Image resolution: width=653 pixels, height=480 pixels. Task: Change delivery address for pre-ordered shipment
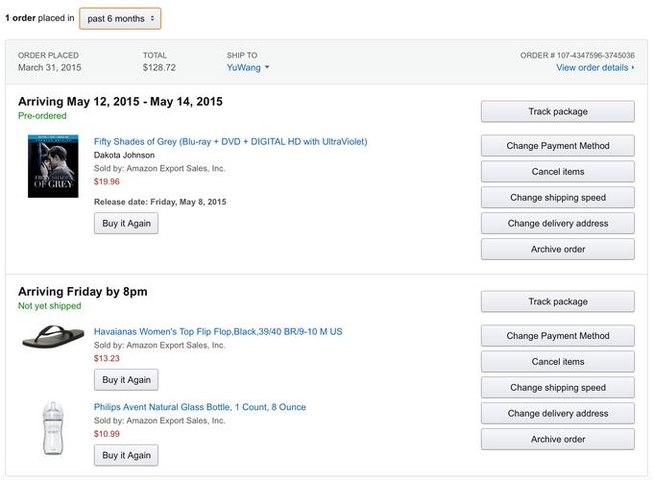pos(557,224)
